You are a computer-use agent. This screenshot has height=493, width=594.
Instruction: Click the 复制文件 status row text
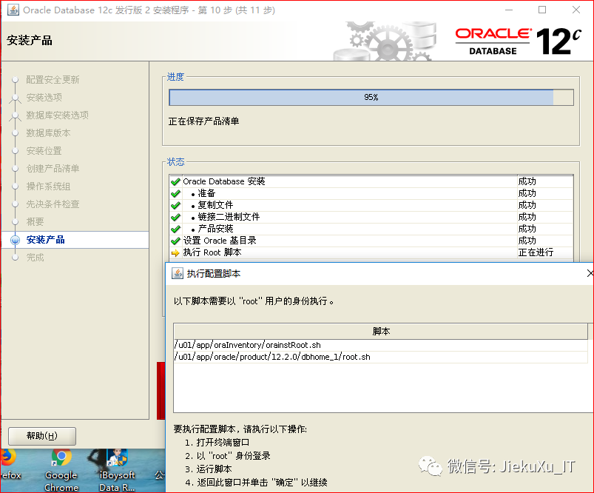pyautogui.click(x=215, y=205)
